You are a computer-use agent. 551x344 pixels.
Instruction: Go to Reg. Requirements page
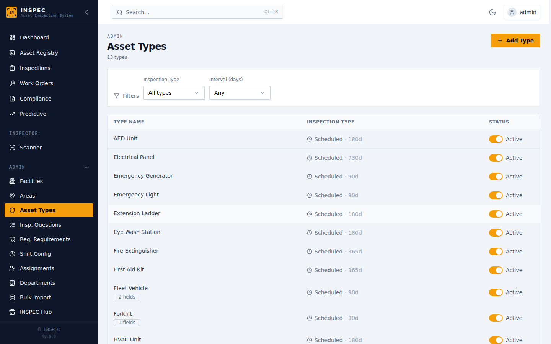[49, 239]
